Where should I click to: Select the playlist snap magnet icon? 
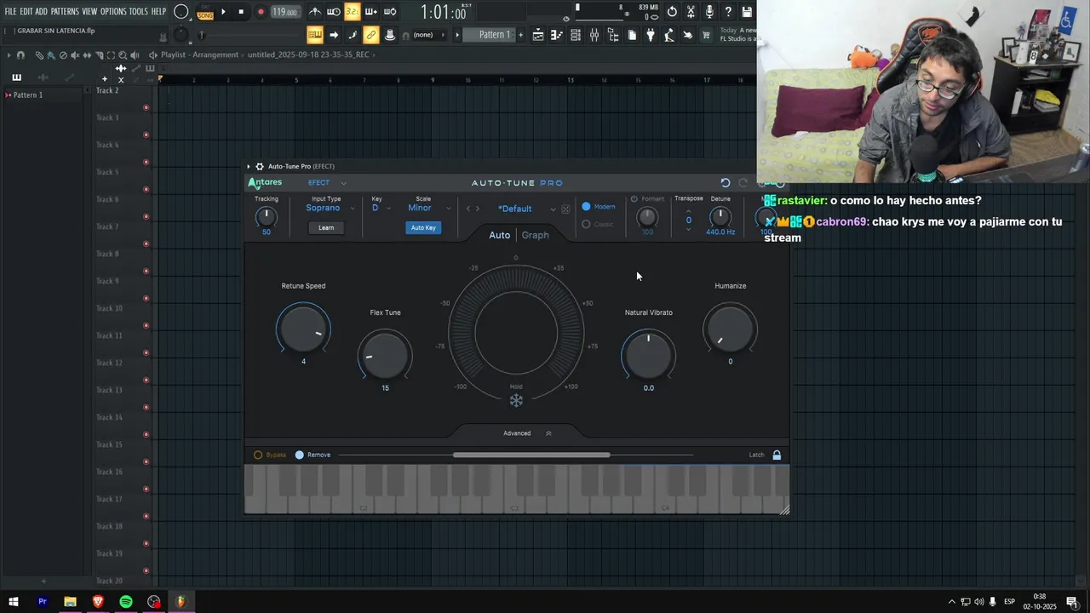tap(20, 55)
